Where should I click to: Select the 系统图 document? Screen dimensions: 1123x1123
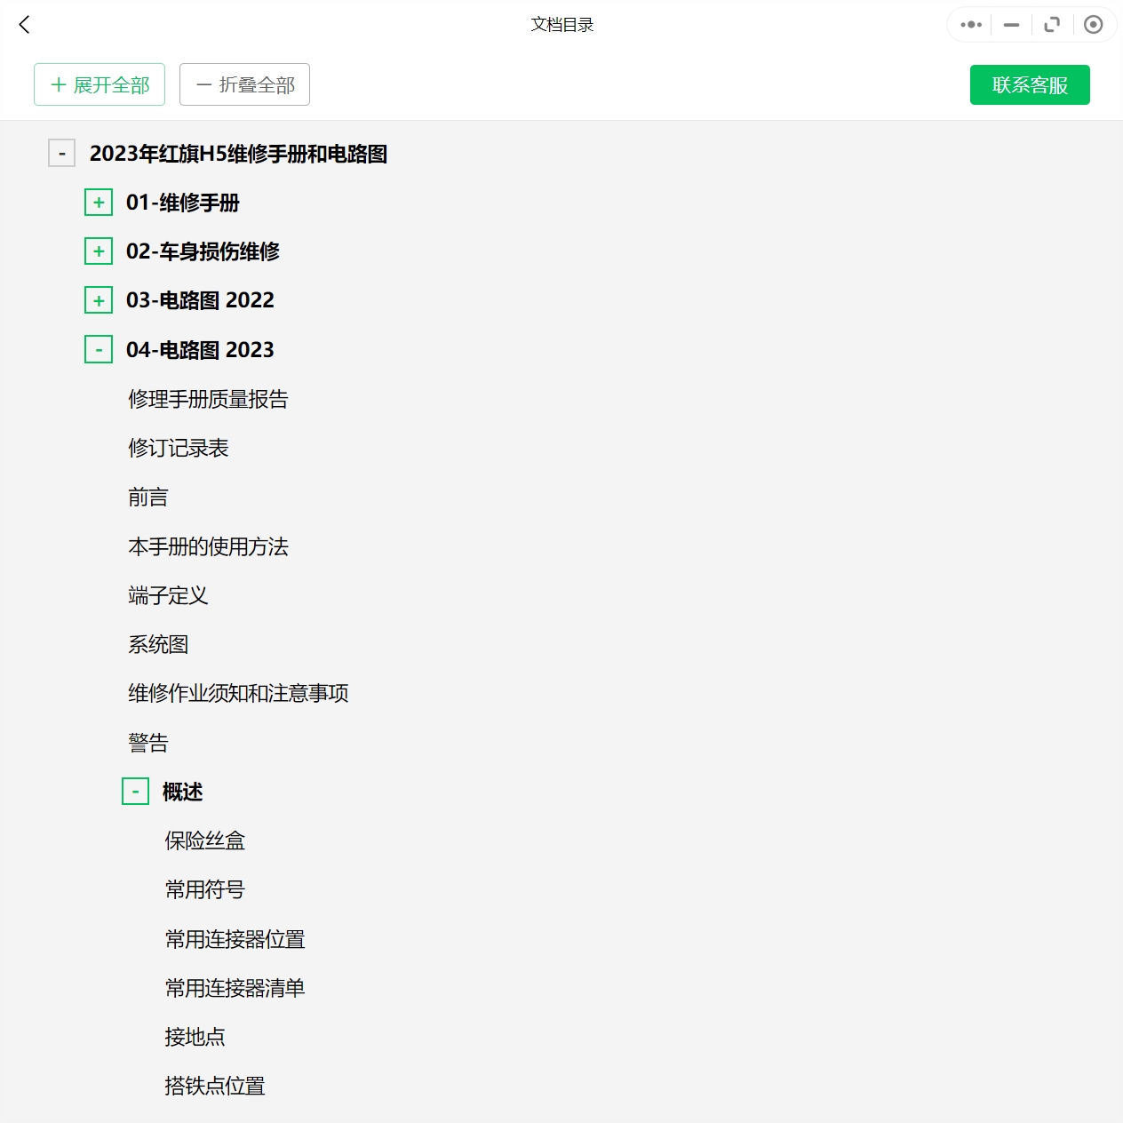158,644
